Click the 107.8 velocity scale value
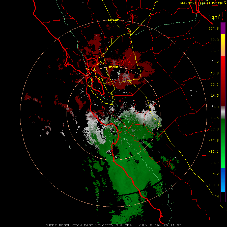 [x=214, y=28]
